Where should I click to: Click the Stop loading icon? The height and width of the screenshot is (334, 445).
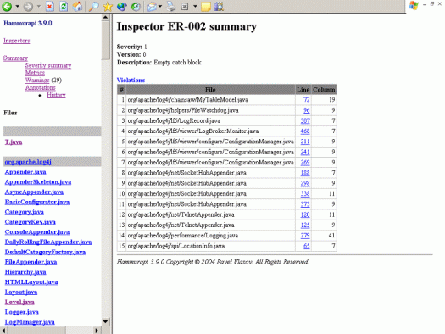pyautogui.click(x=50, y=6)
